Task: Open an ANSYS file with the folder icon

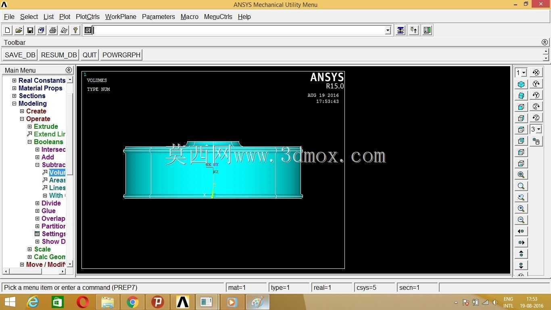Action: coord(19,30)
